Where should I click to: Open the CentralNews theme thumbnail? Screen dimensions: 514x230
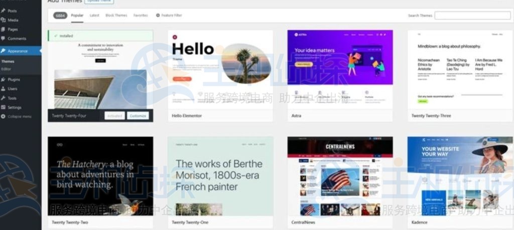(340, 176)
